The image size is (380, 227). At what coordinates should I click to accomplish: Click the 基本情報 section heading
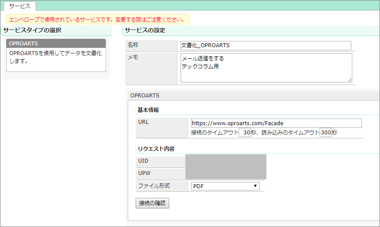tap(148, 110)
